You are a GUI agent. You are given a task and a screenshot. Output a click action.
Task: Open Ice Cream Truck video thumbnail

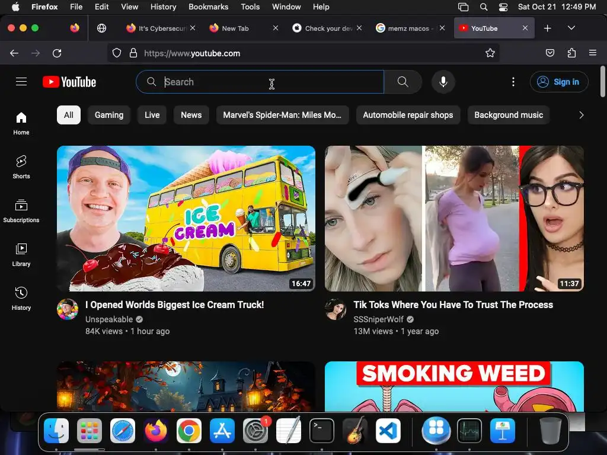(186, 218)
